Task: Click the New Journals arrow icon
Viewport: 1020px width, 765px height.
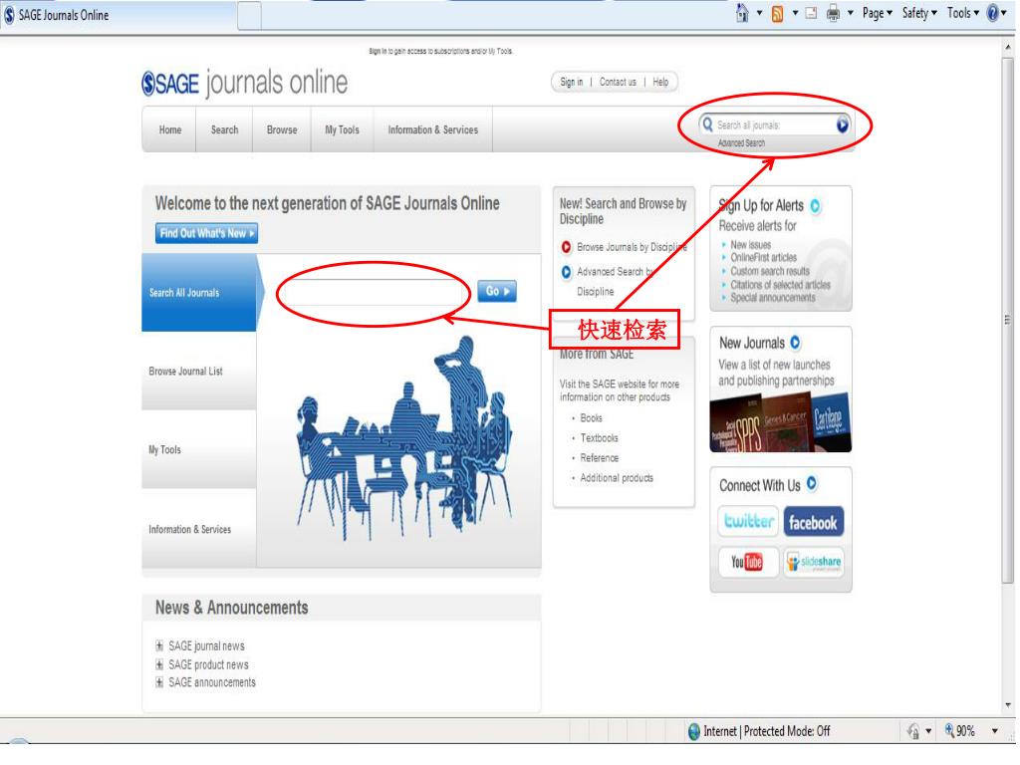Action: coord(795,343)
